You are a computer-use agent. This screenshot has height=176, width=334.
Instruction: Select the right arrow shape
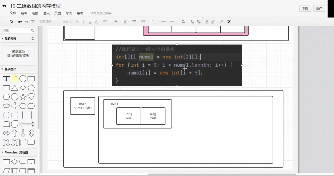click(x=31, y=124)
